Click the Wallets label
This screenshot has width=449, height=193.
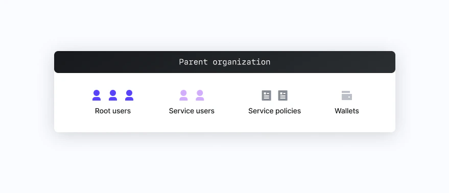coord(347,111)
